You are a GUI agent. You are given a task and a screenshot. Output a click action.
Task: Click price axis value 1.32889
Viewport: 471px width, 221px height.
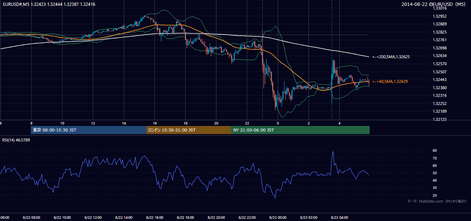[x=439, y=24]
